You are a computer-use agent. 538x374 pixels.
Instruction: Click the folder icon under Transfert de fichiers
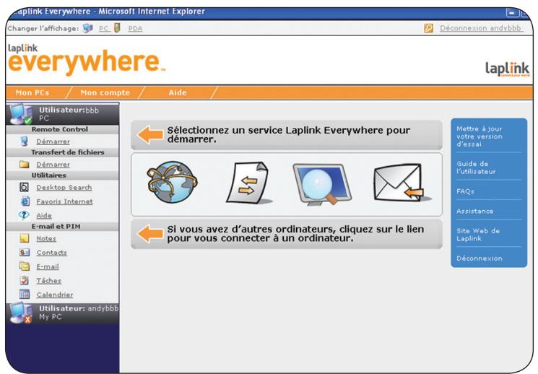24,165
